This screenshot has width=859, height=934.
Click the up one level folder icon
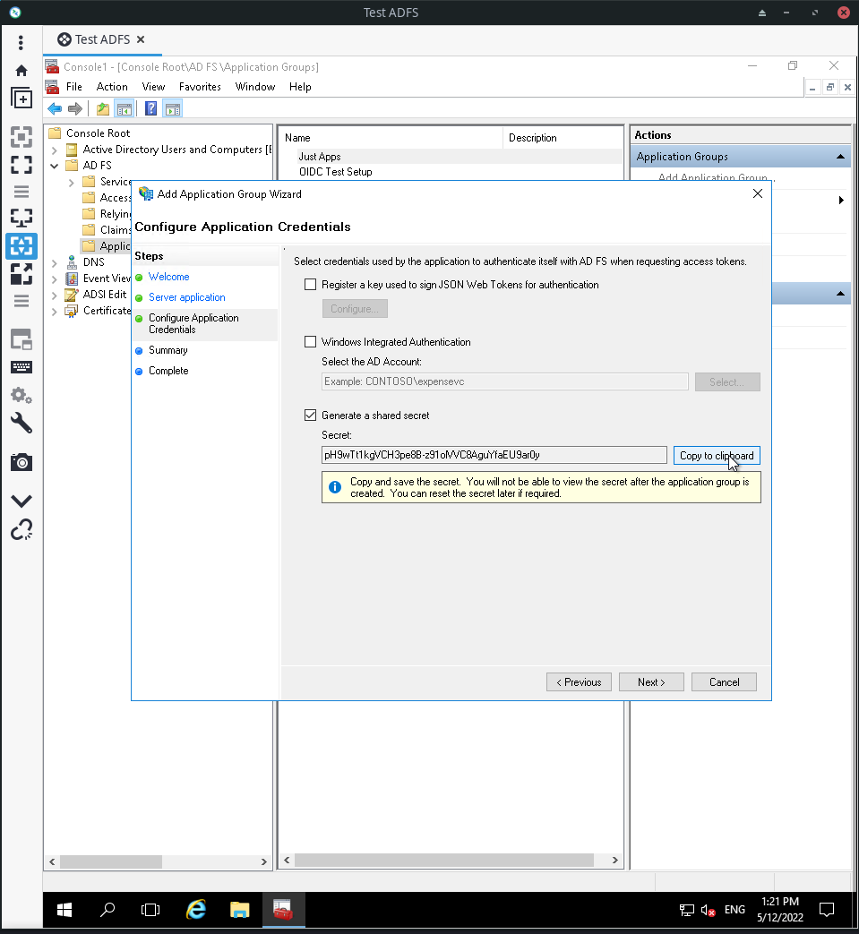(x=103, y=108)
